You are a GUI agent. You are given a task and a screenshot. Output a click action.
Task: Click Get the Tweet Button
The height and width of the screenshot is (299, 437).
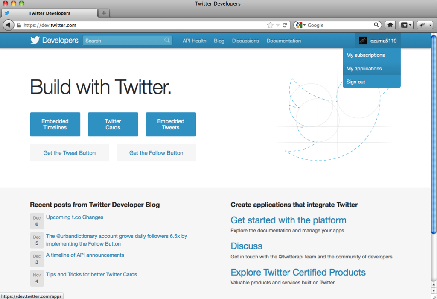(70, 153)
